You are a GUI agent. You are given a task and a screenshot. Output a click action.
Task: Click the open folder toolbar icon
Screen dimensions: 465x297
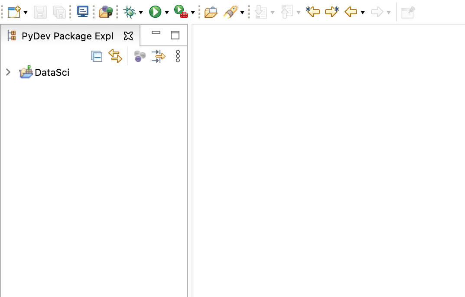tap(211, 12)
